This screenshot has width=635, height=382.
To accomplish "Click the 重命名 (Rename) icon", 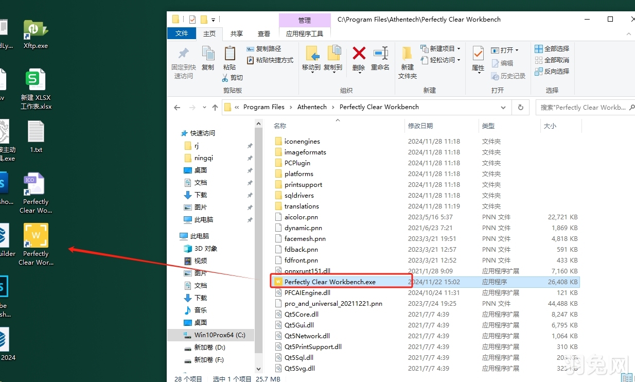I will (x=380, y=58).
